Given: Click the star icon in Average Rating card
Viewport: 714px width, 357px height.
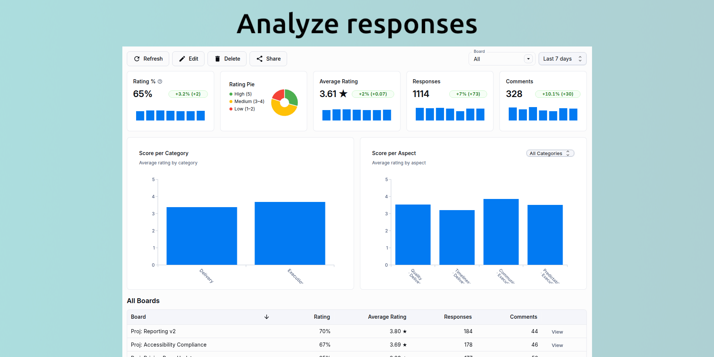Looking at the screenshot, I should pyautogui.click(x=343, y=94).
